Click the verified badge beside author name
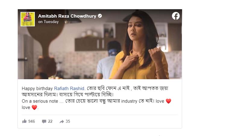 point(100,16)
